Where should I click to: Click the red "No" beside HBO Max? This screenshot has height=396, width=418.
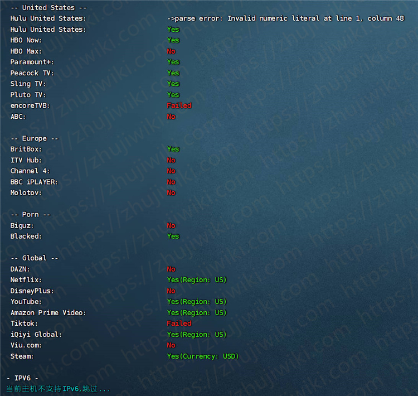point(171,51)
